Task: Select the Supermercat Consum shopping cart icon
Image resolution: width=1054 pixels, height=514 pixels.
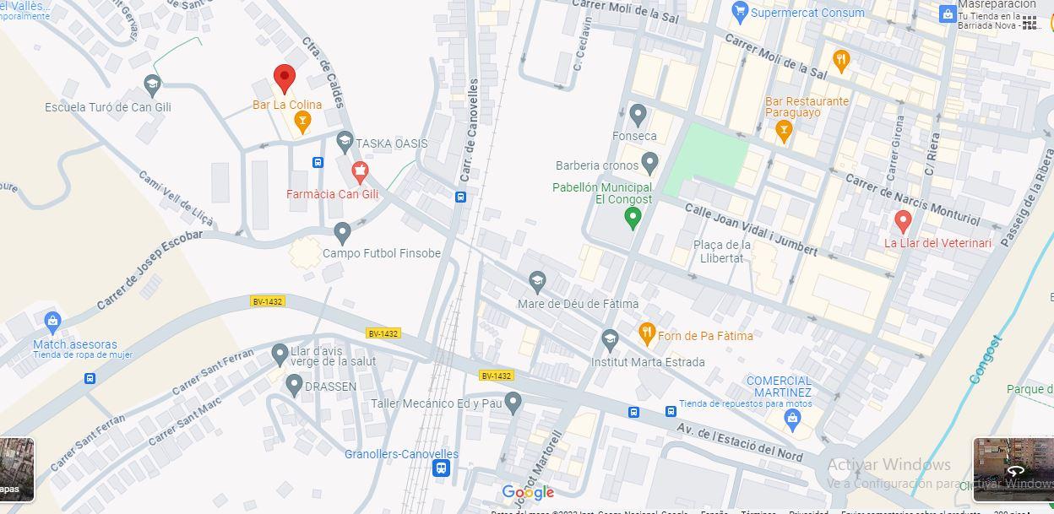Action: [x=740, y=12]
